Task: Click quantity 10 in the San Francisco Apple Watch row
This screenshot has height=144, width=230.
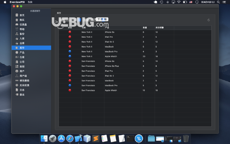Action: pyautogui.click(x=144, y=90)
